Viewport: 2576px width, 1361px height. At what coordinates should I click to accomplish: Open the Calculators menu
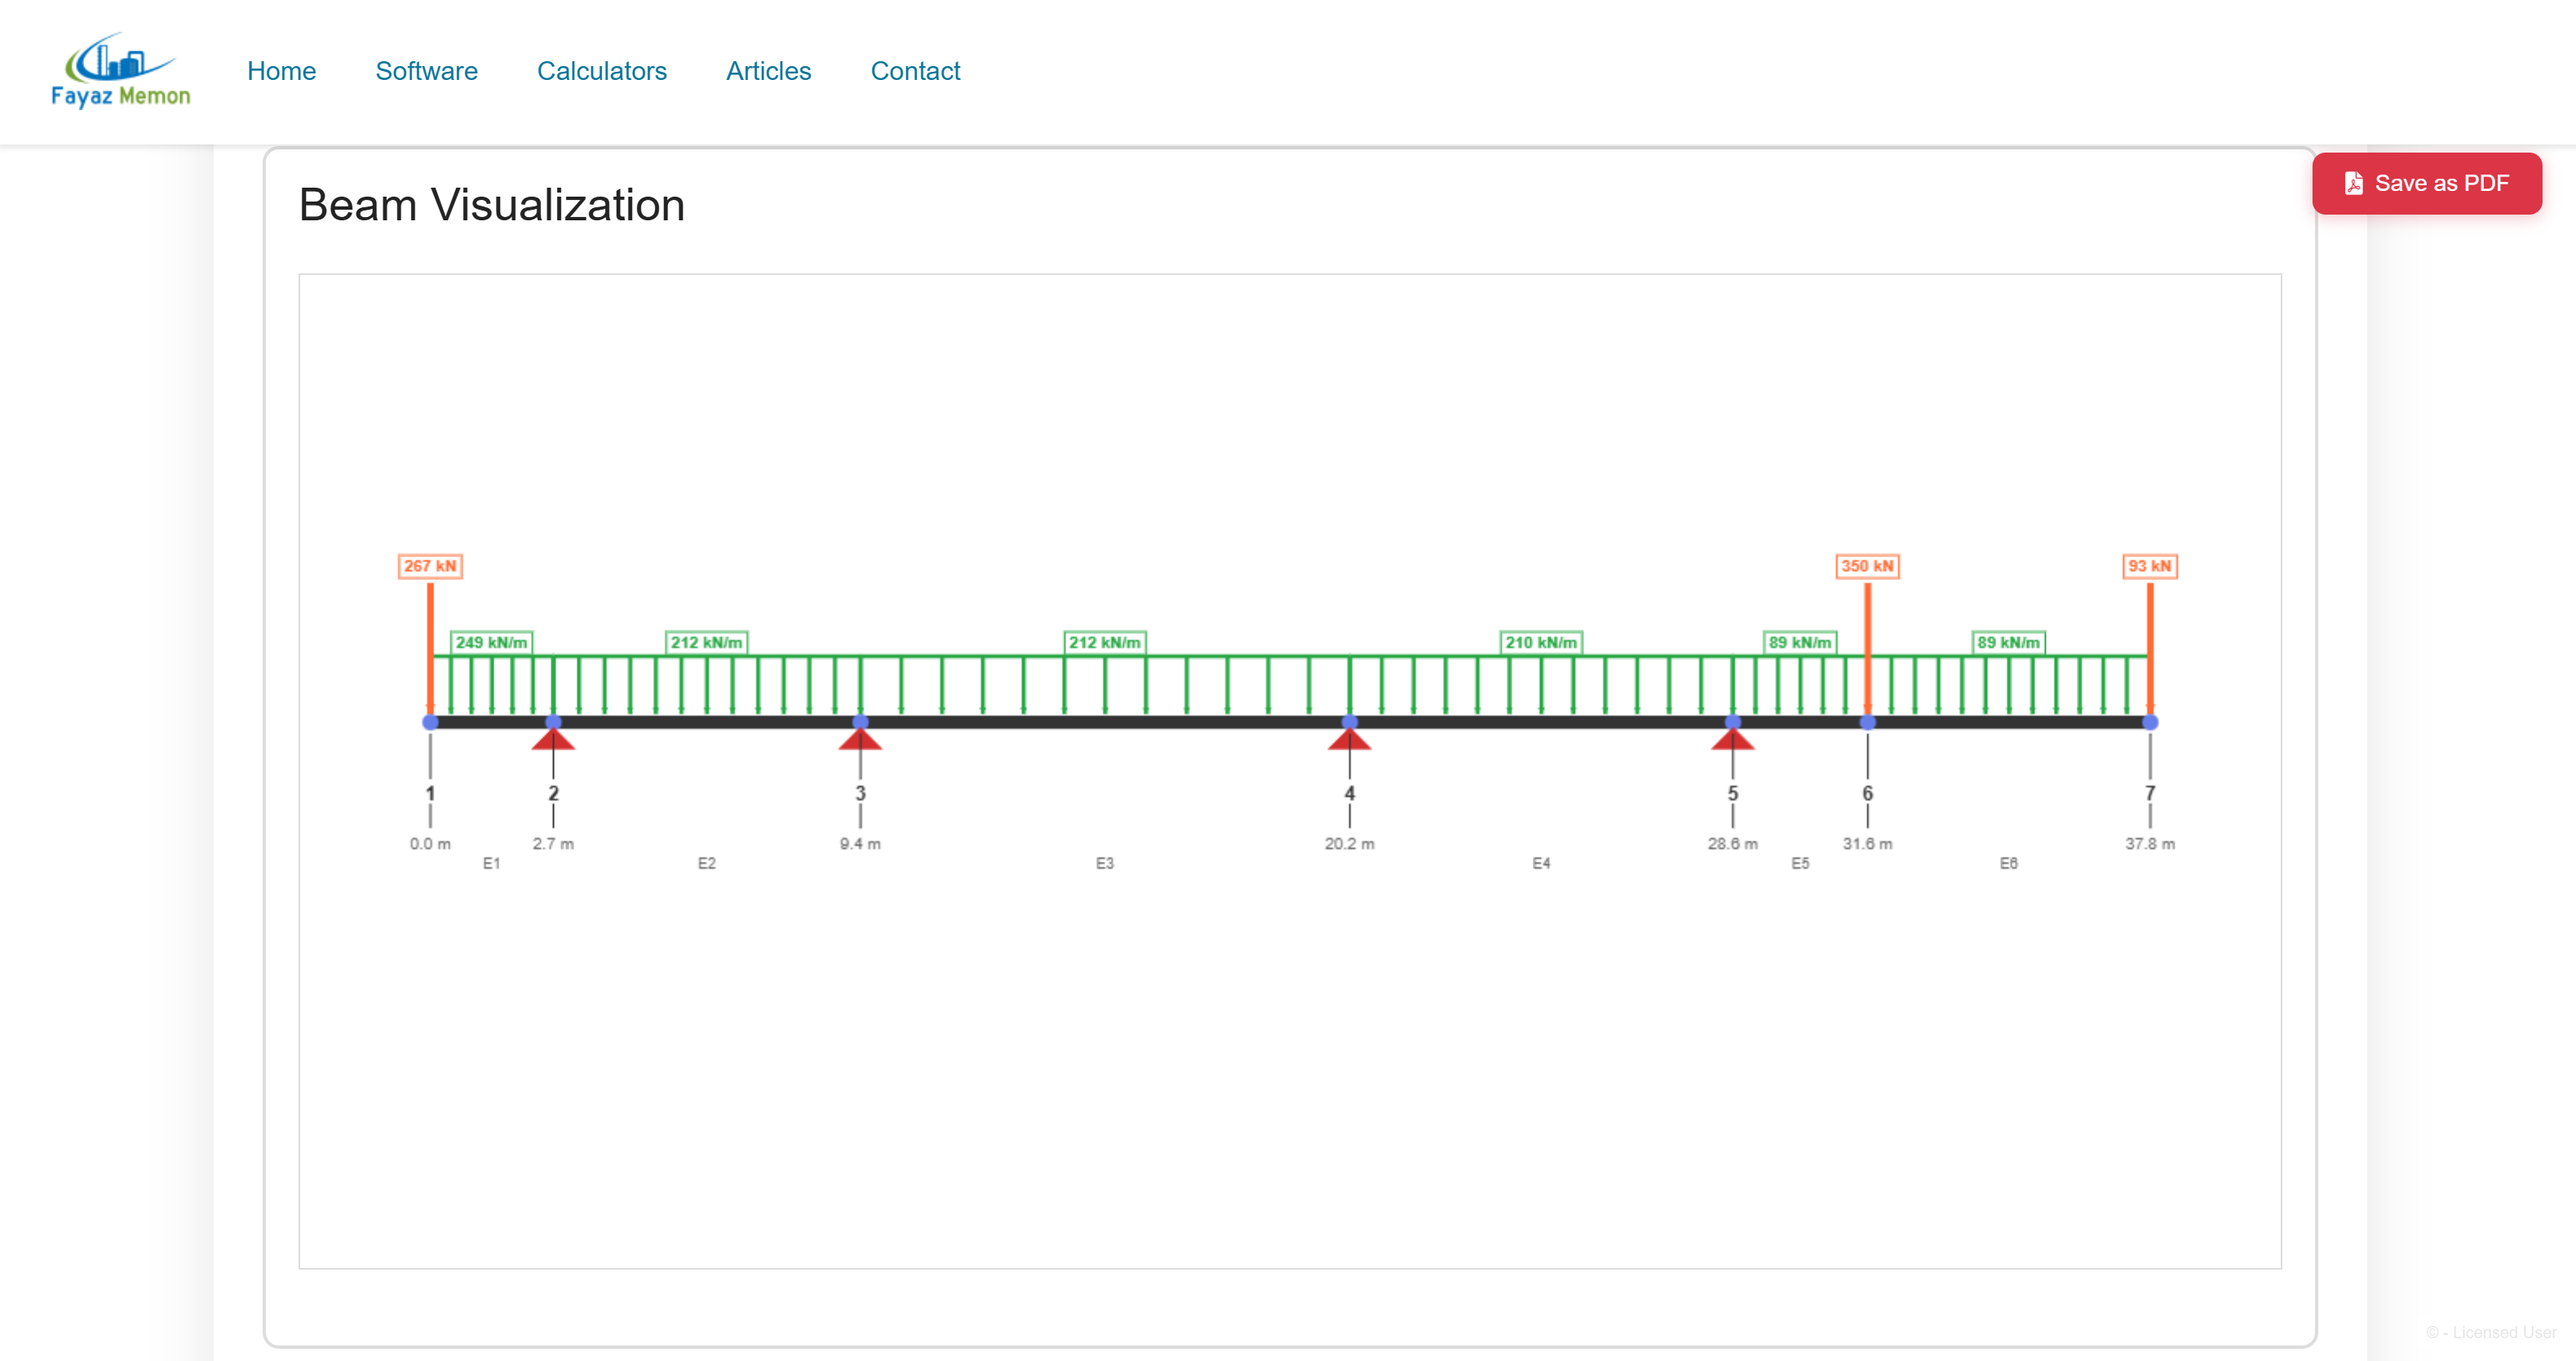602,71
